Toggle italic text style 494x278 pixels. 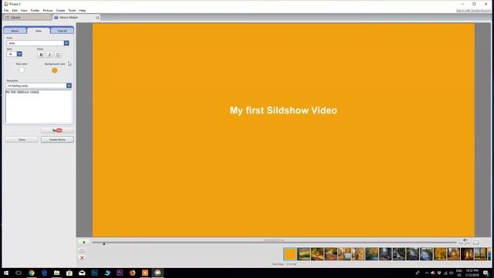coord(49,55)
